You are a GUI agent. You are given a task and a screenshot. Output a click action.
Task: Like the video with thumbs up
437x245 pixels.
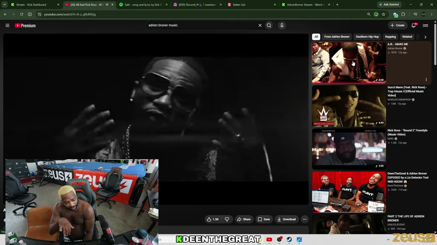coord(213,219)
